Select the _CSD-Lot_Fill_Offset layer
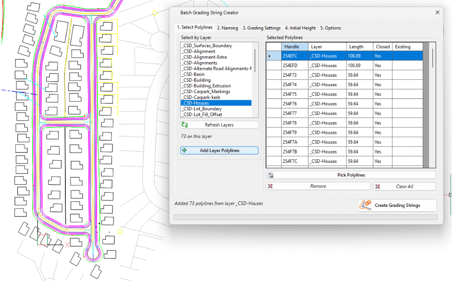The width and height of the screenshot is (454, 284). coord(216,115)
